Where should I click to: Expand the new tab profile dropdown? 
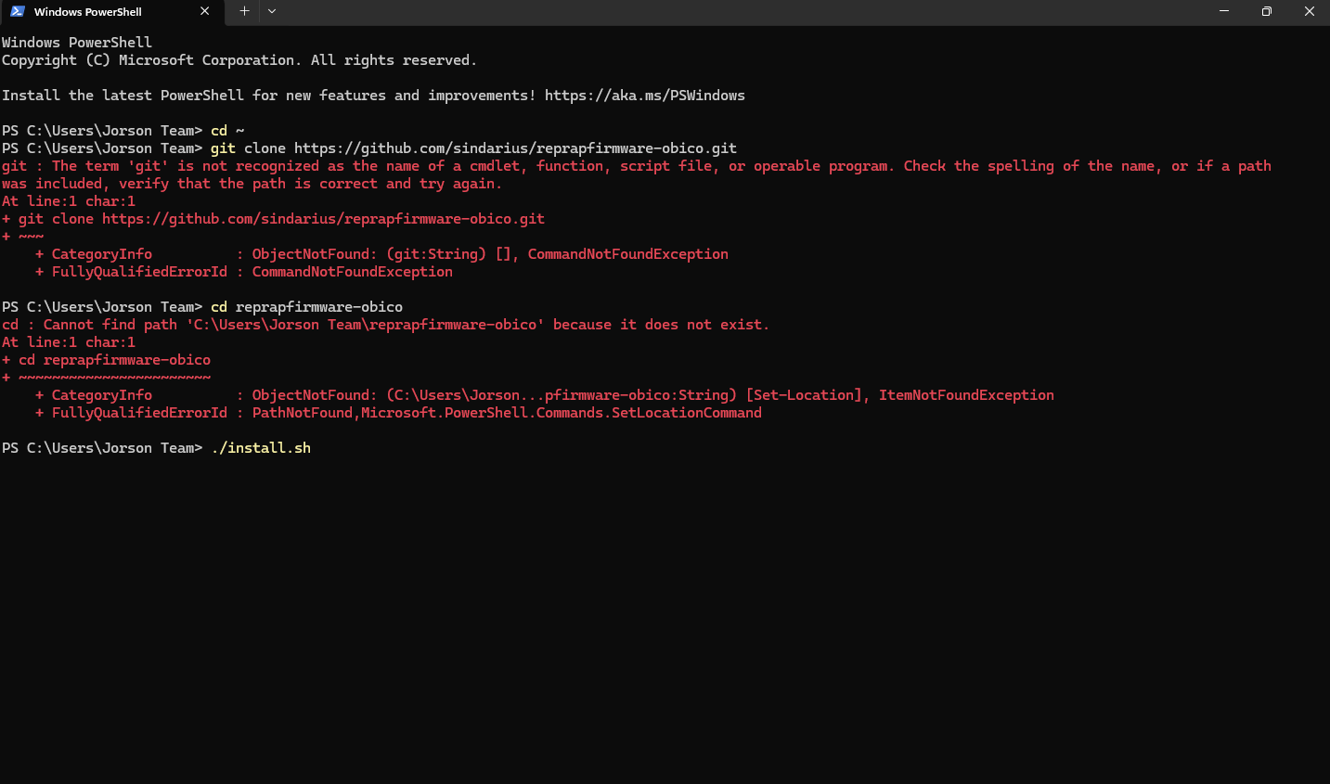(272, 11)
